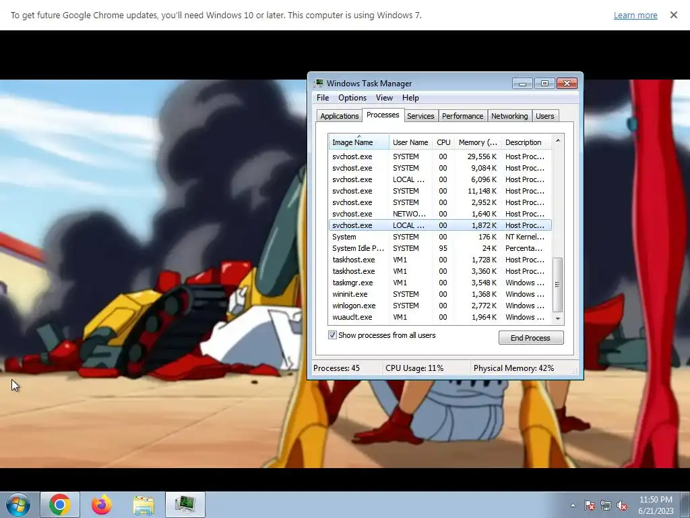
Task: Sort by Memory column header
Action: (478, 142)
